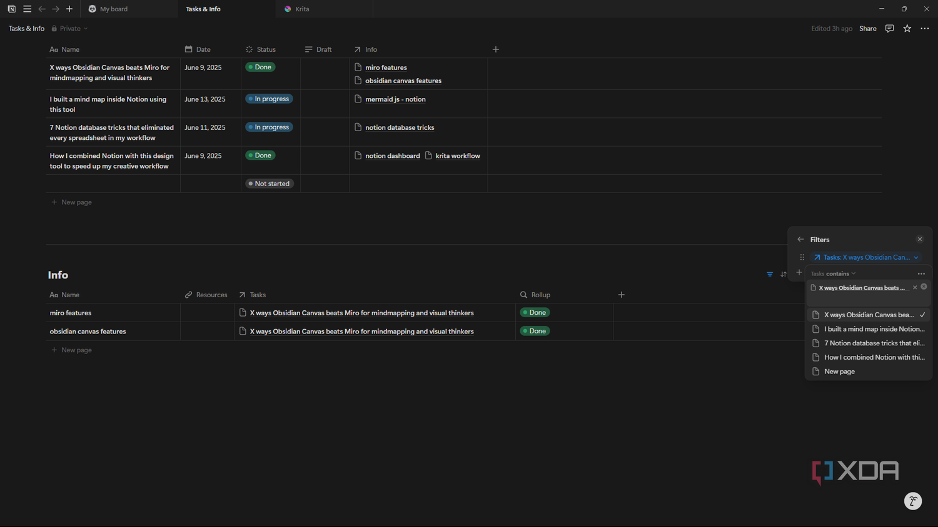Clear all filter values with circled X

(924, 287)
